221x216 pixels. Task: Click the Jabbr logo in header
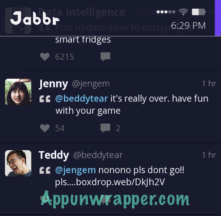pos(35,19)
